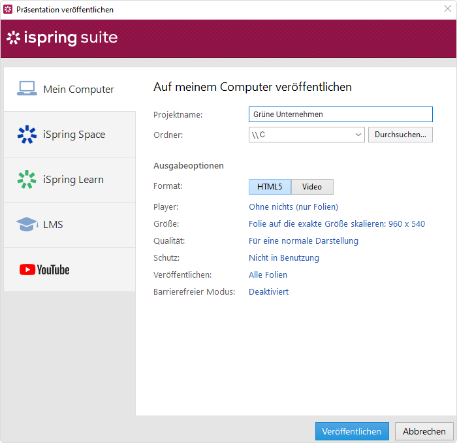The height and width of the screenshot is (443, 457).
Task: Open the size setting link 960 x 540
Action: (x=337, y=223)
